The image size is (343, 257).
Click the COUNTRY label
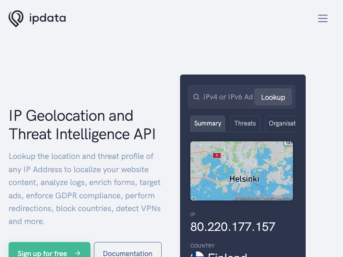202,246
